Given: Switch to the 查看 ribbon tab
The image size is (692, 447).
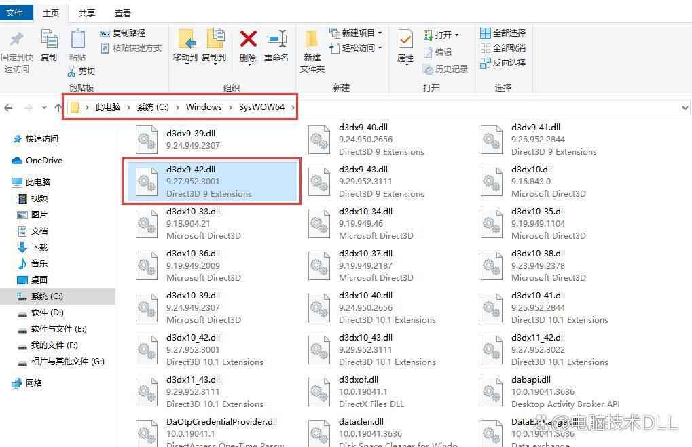Looking at the screenshot, I should click(x=122, y=12).
